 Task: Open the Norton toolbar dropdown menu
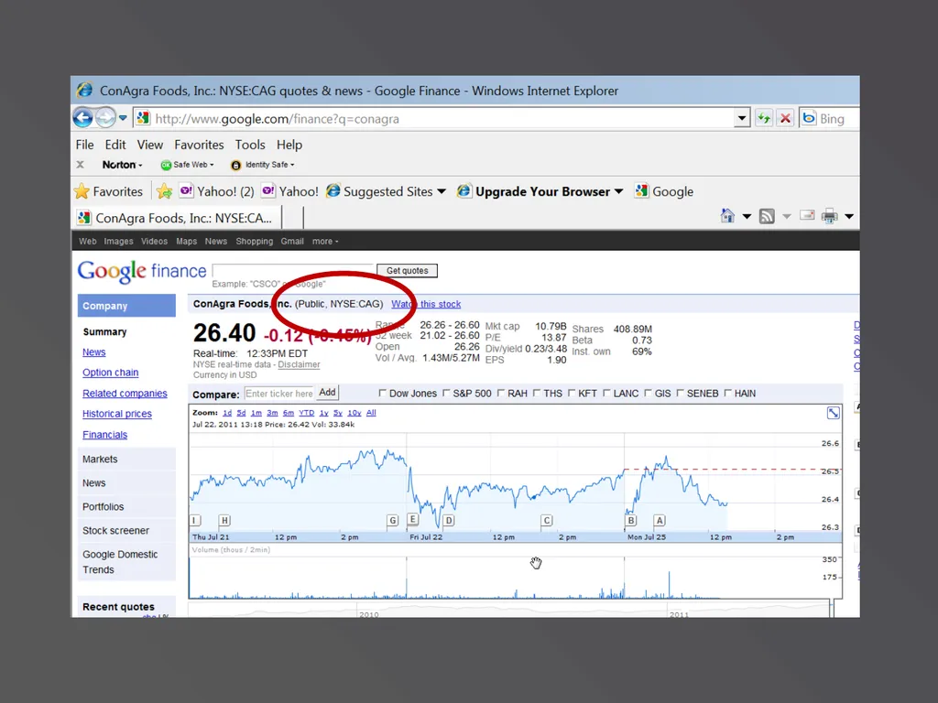coord(140,166)
